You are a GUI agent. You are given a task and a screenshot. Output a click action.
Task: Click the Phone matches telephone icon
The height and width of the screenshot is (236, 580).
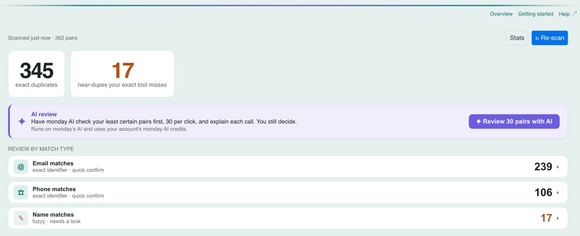coord(21,192)
